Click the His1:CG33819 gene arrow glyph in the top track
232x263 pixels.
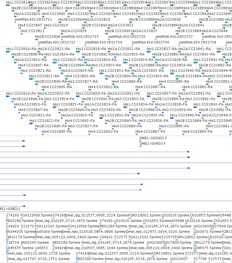(8, 5)
